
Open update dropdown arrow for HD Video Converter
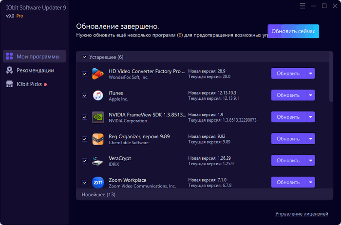[310, 74]
